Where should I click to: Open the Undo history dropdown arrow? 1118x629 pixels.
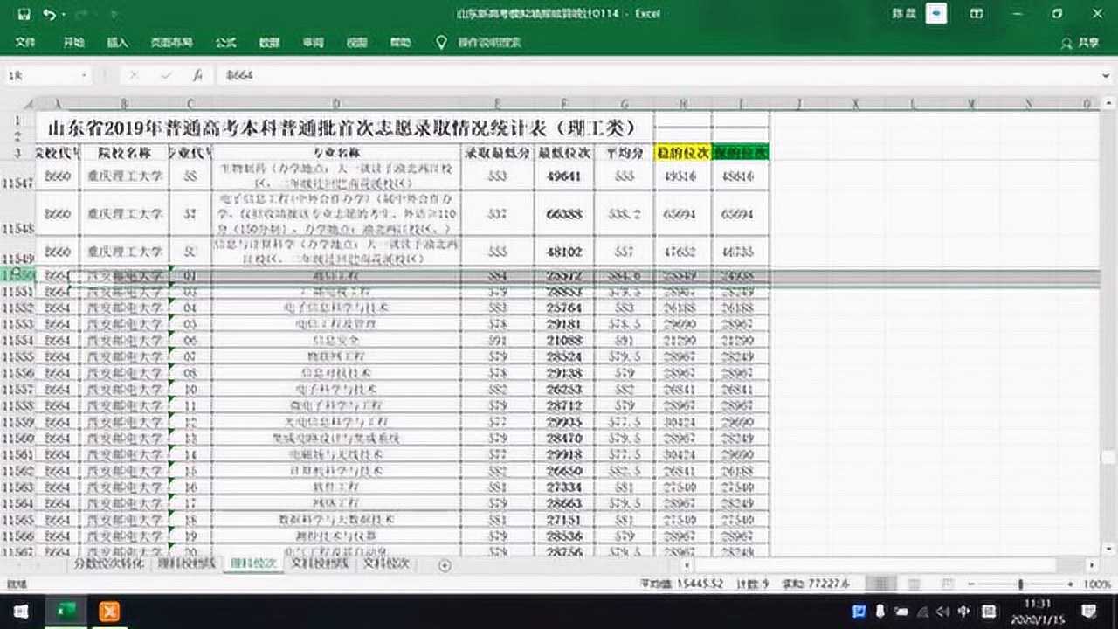[x=63, y=15]
